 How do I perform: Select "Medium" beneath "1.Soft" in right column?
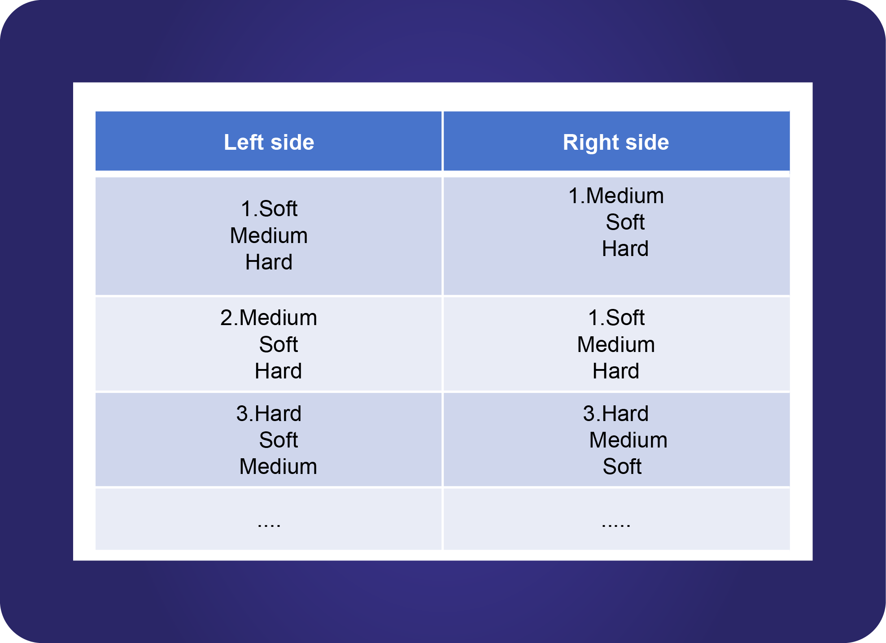[616, 345]
